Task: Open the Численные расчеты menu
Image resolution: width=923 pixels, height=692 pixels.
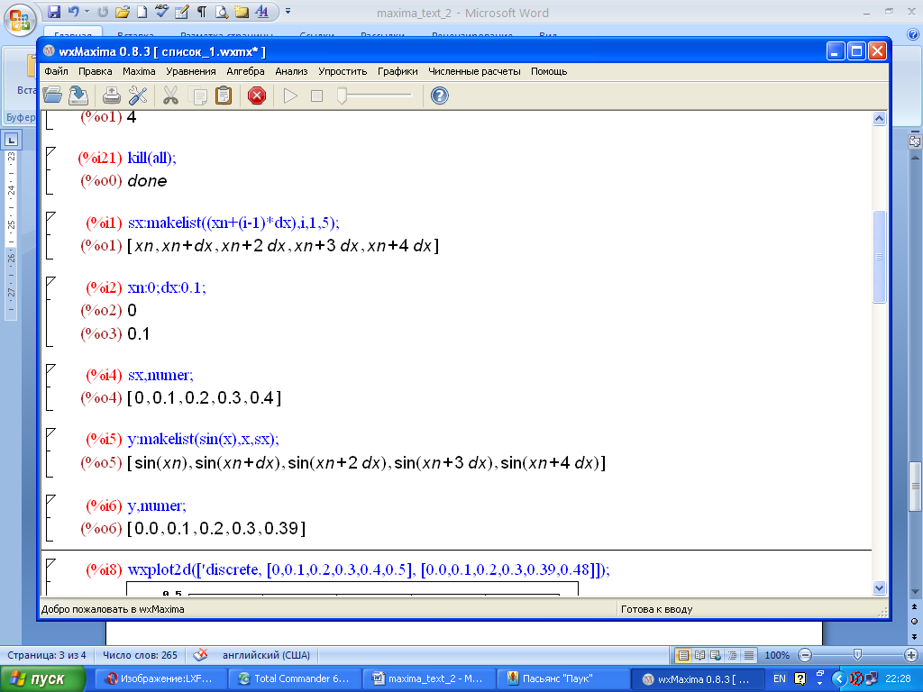Action: 474,71
